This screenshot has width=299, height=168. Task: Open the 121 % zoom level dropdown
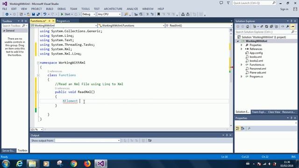click(36, 130)
